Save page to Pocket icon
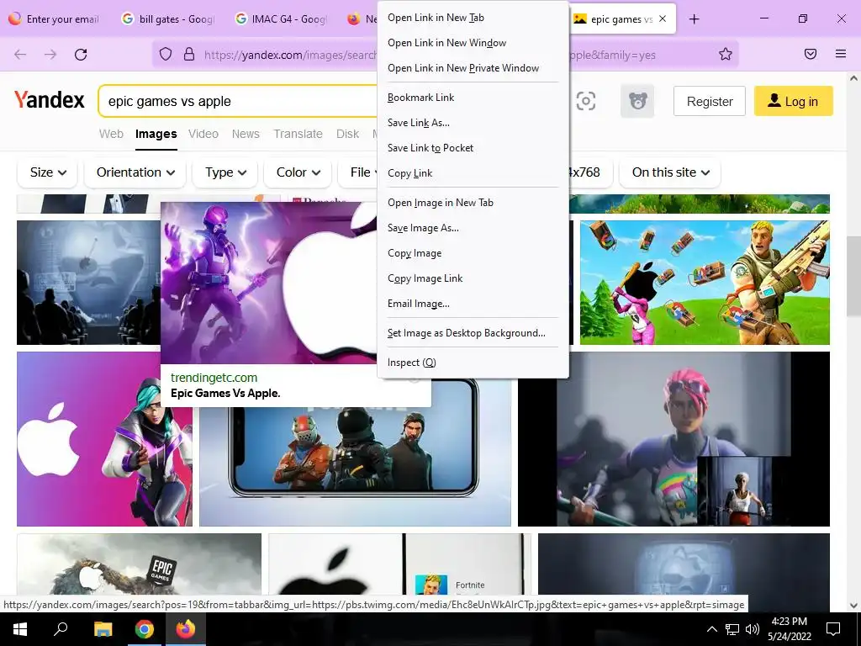861x646 pixels. (811, 54)
